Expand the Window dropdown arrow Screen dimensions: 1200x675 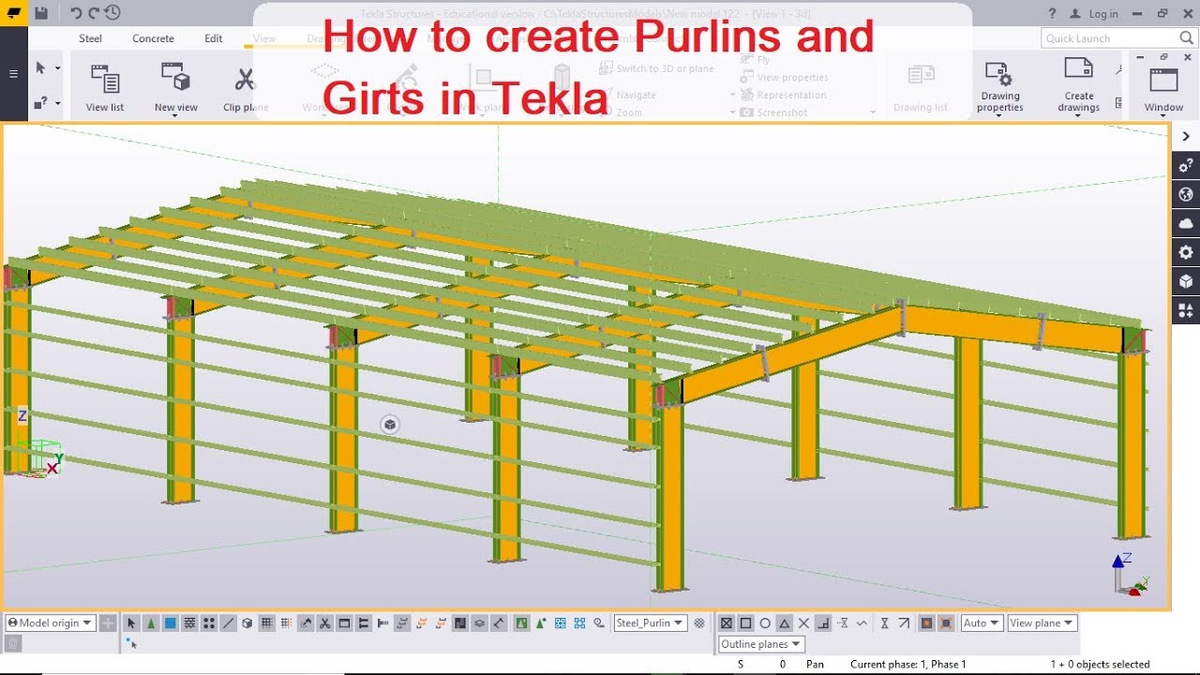click(1163, 116)
